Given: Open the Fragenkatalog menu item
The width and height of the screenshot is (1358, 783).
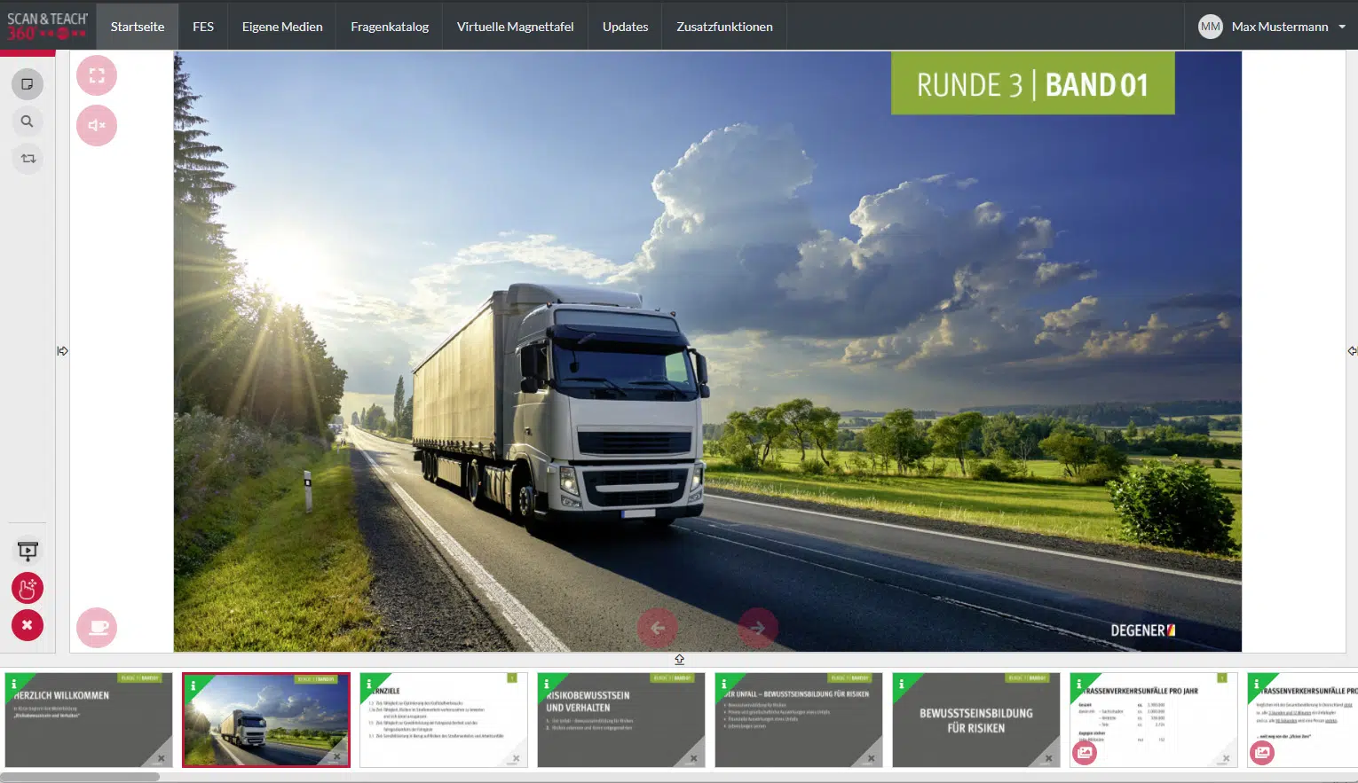Looking at the screenshot, I should 390,27.
